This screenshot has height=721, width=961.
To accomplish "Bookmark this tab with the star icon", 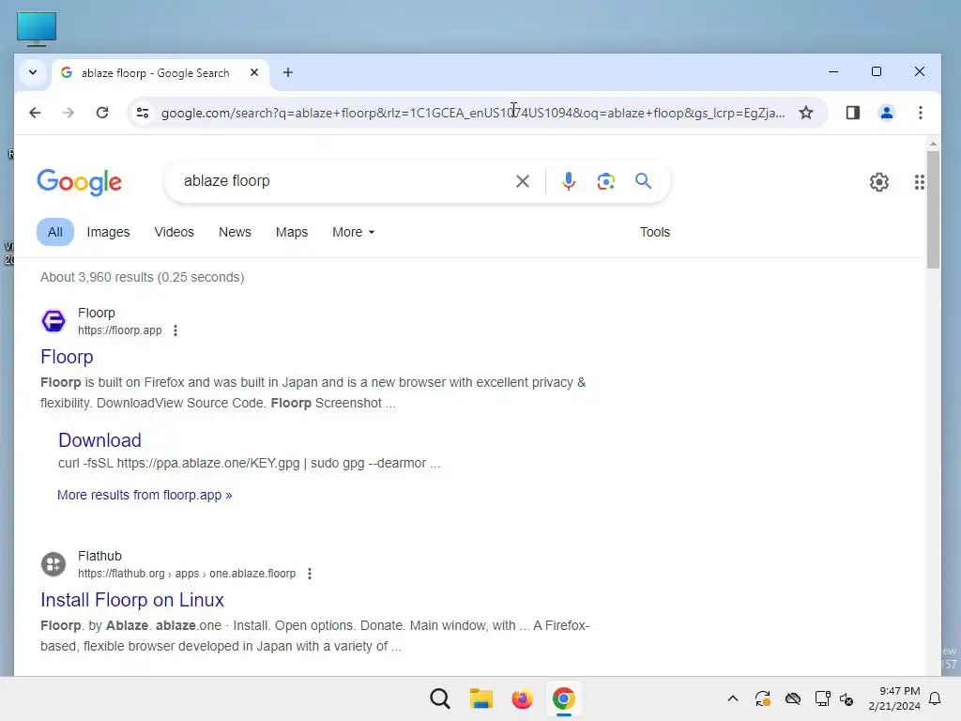I will tap(806, 113).
